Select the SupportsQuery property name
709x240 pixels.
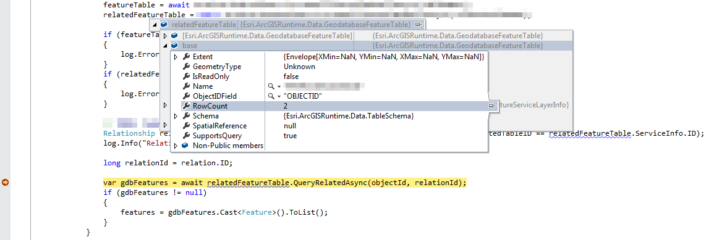[217, 136]
